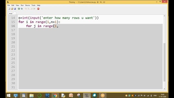
Task: Open the green circle app in taskbar
Action: [39, 96]
